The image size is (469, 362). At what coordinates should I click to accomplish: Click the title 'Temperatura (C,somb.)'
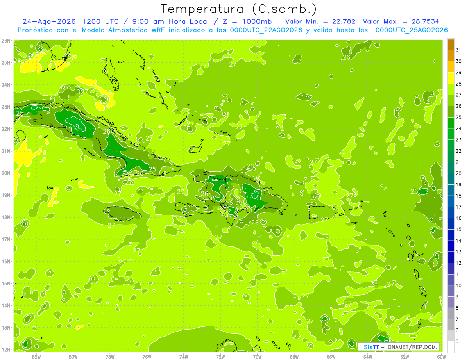238,9
